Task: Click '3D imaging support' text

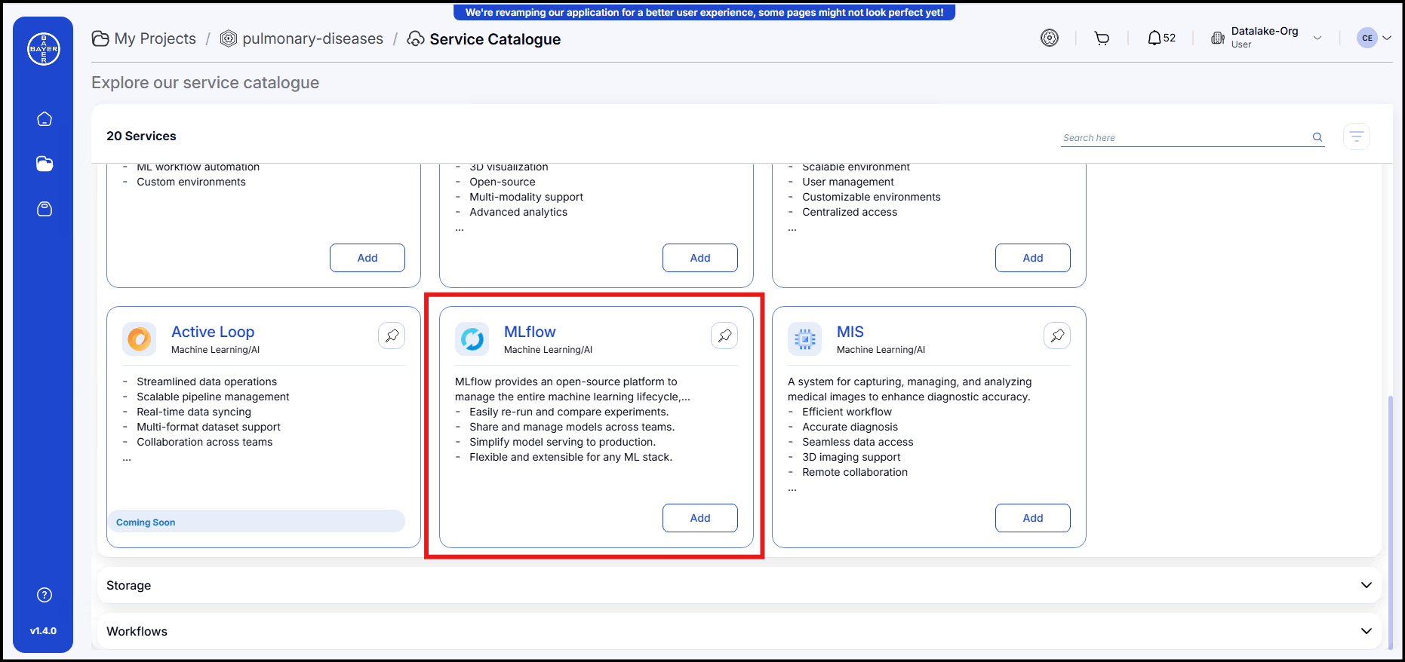Action: coord(851,457)
